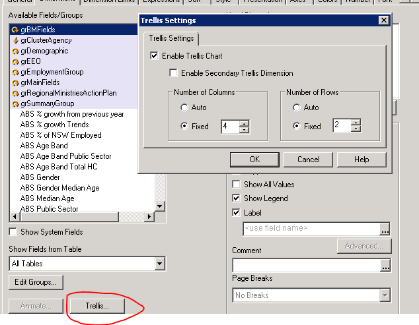Screen dimensions: 419x325
Task: Decrease the fixed columns value
Action: coord(244,130)
